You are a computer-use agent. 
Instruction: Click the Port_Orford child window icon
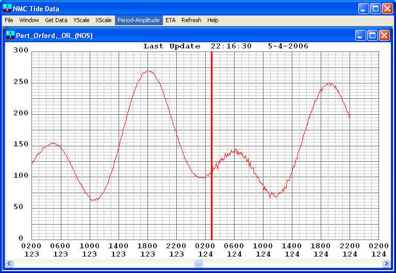(x=10, y=36)
